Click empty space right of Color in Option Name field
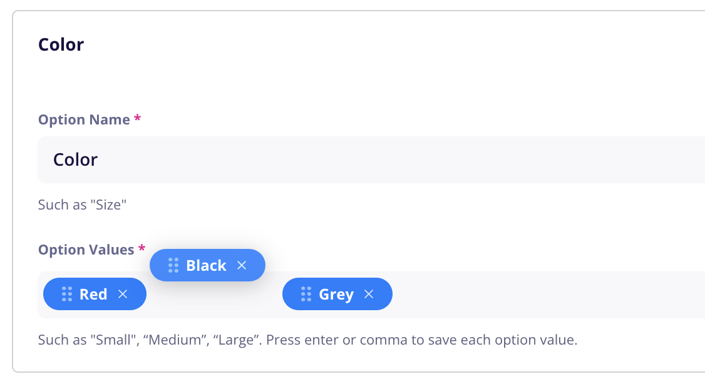Viewport: 705px width, 389px height. (400, 159)
